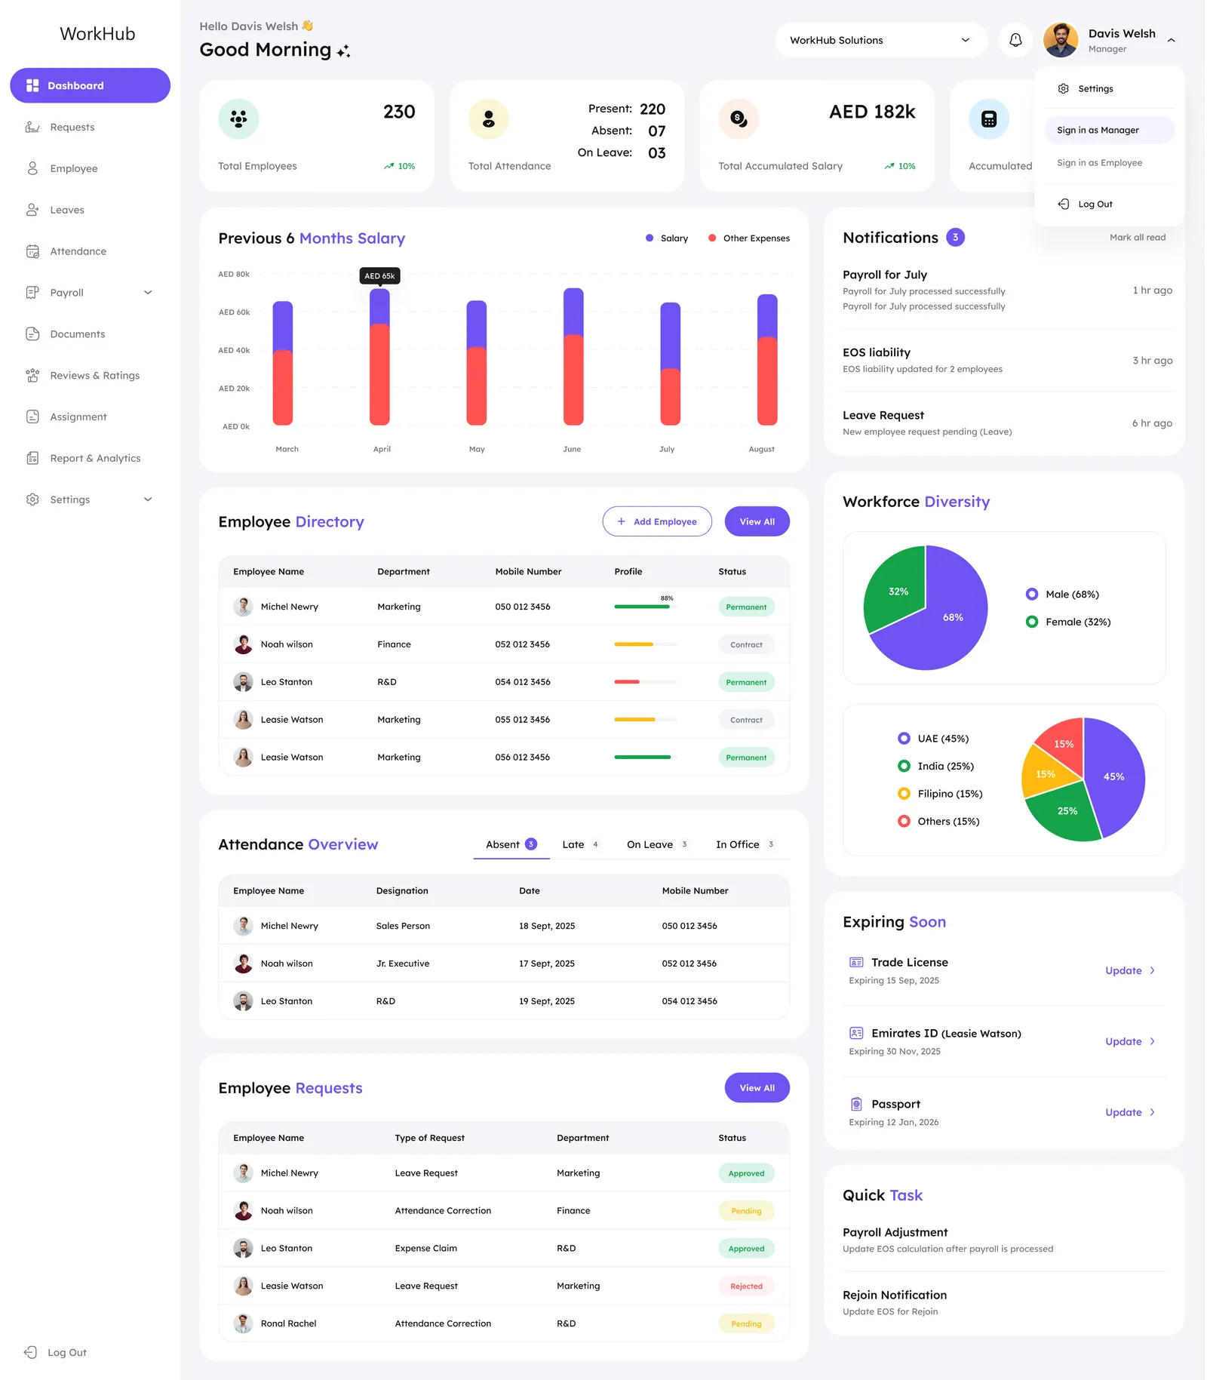Expand the Payroll sidebar submenu chevron

coord(148,293)
